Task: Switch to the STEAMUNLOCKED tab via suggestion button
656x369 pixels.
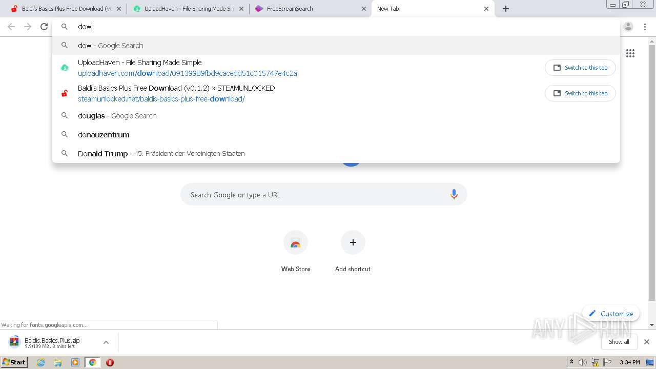Action: pyautogui.click(x=580, y=93)
